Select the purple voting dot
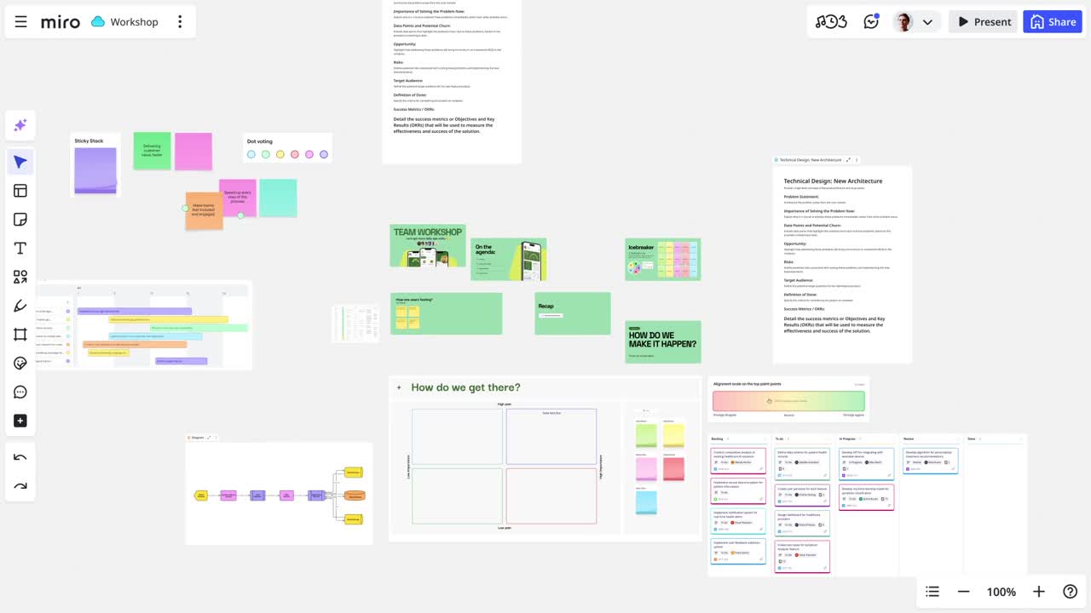This screenshot has width=1091, height=613. tap(324, 154)
